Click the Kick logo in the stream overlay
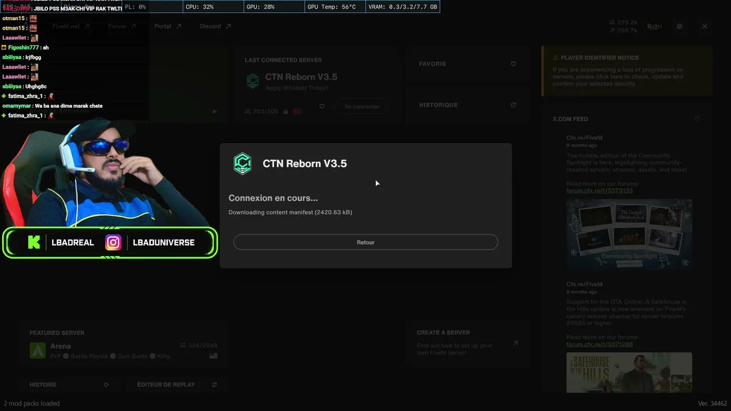Image resolution: width=731 pixels, height=411 pixels. [x=34, y=243]
